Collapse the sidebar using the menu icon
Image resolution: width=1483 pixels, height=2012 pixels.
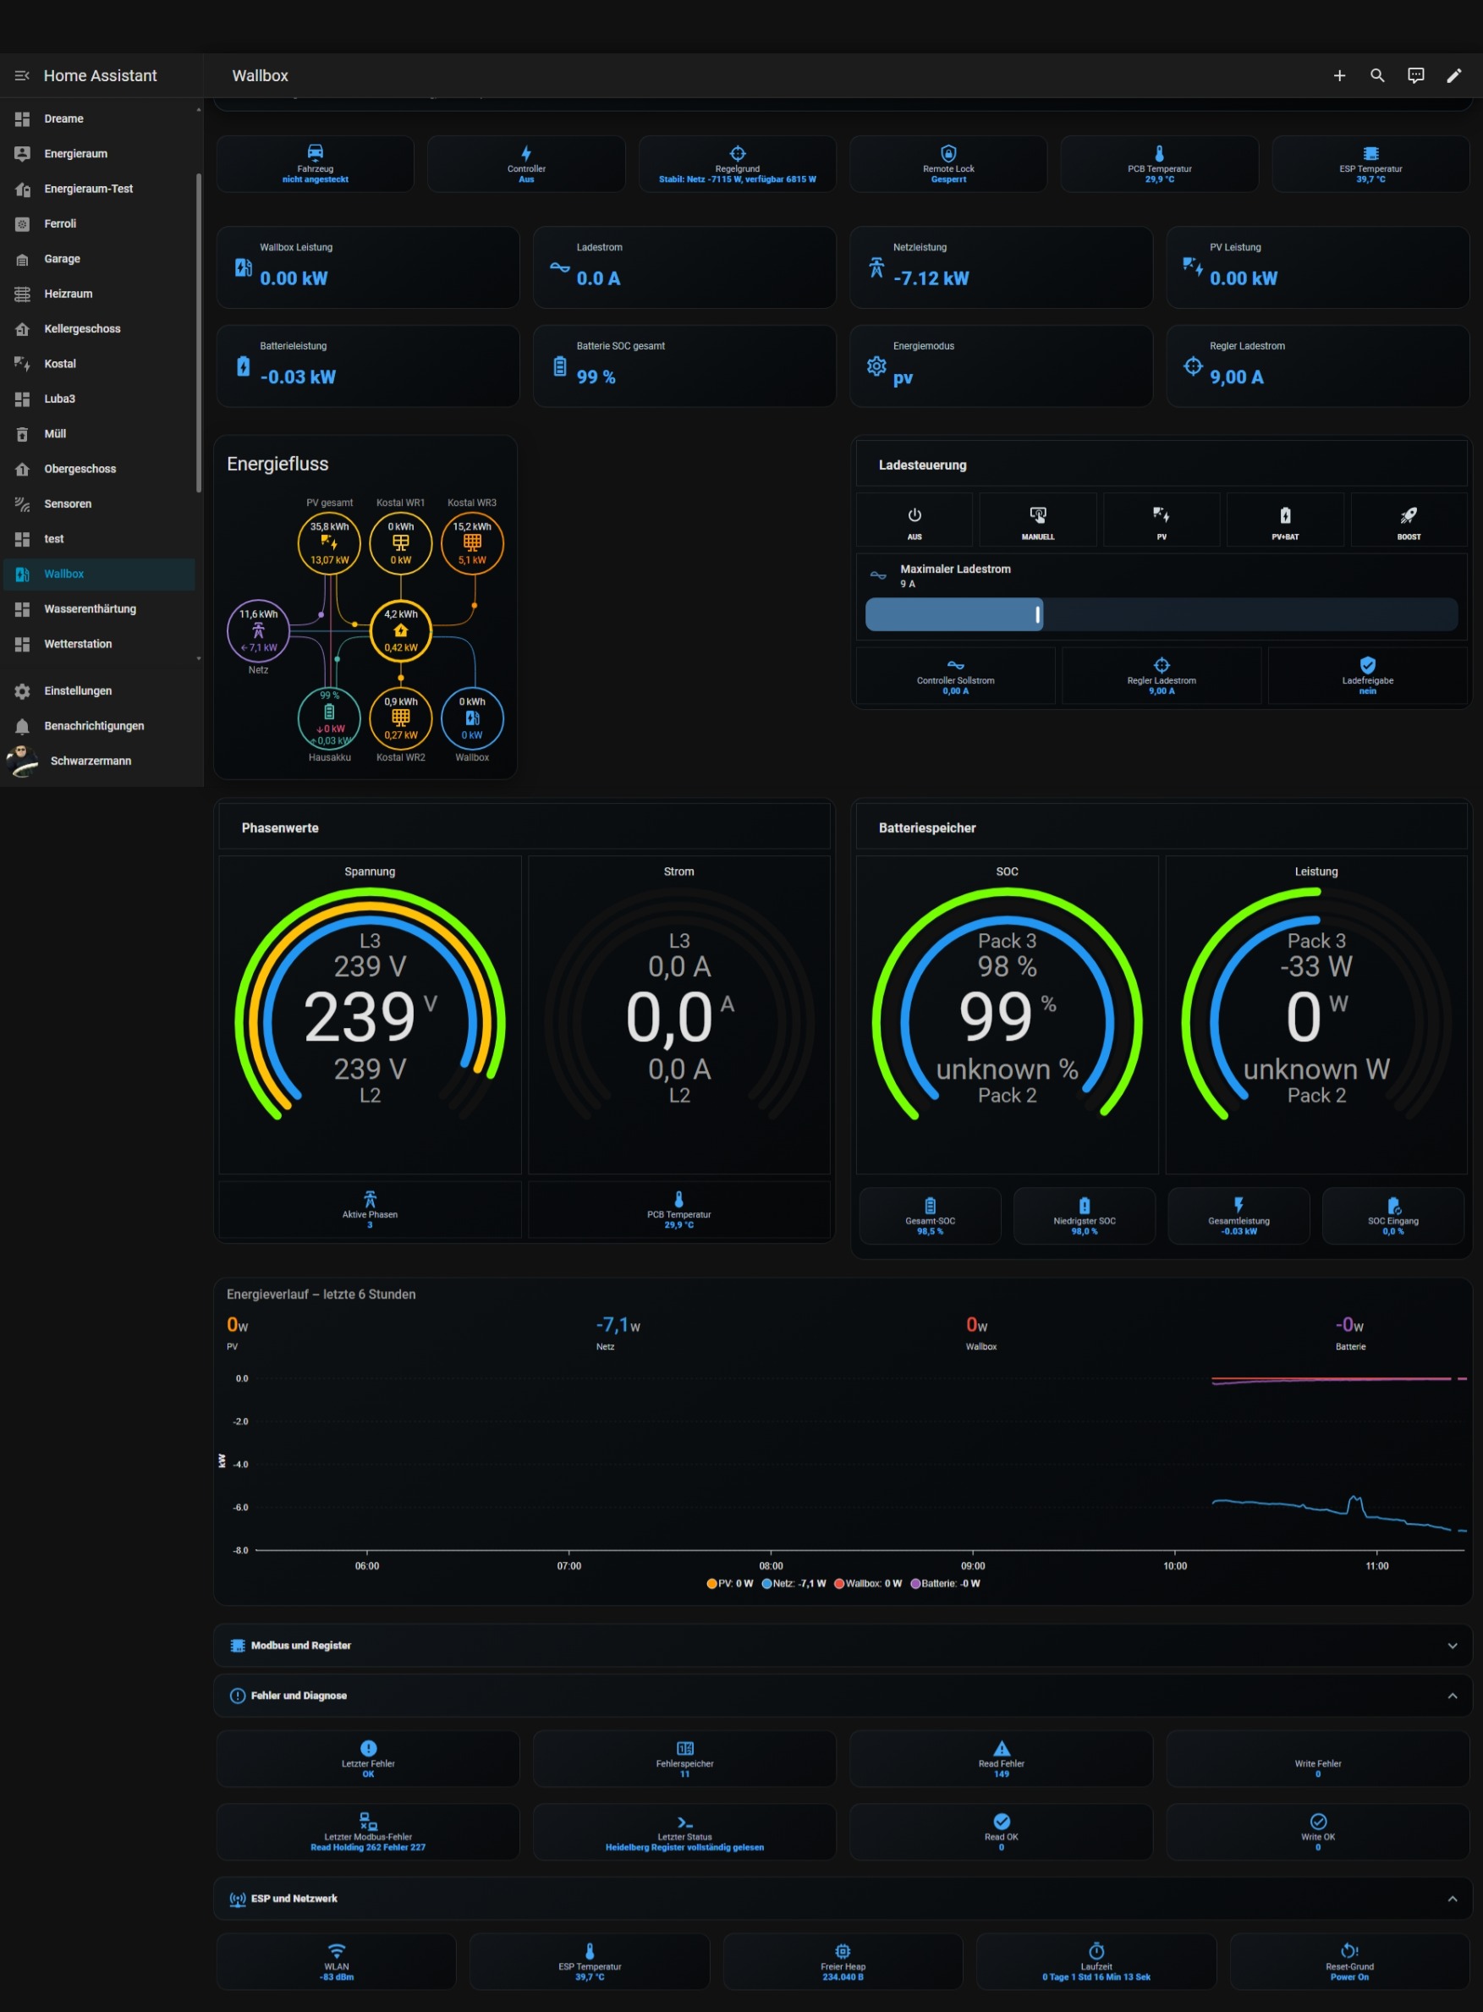pyautogui.click(x=21, y=75)
